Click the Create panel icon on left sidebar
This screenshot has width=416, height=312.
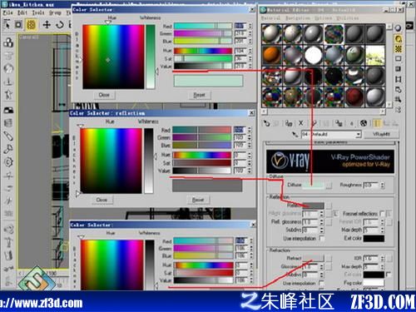coord(8,42)
